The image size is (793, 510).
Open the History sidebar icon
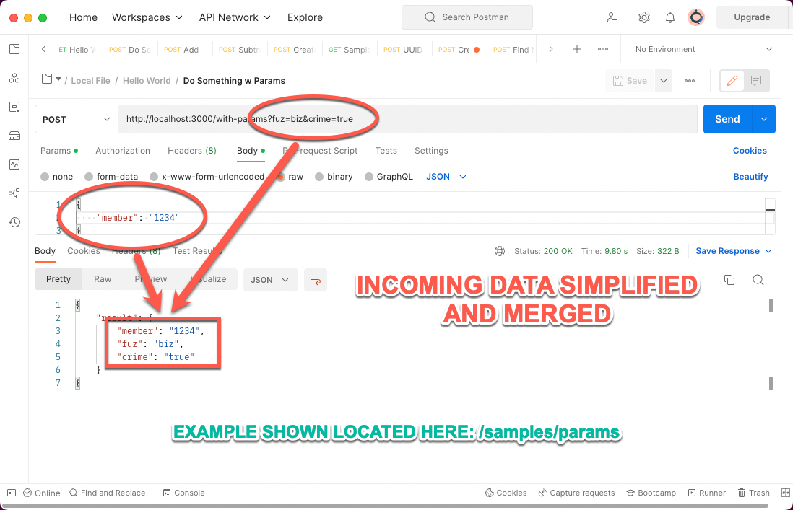[x=14, y=222]
